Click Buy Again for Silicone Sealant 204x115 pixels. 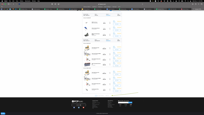[117, 30]
